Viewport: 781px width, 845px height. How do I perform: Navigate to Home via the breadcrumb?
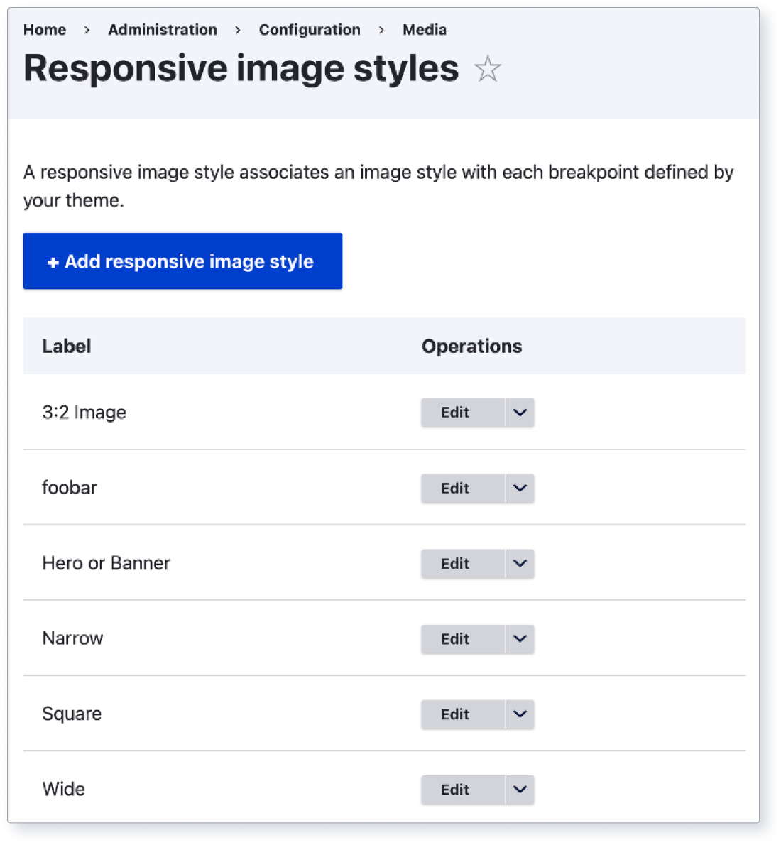pos(45,30)
